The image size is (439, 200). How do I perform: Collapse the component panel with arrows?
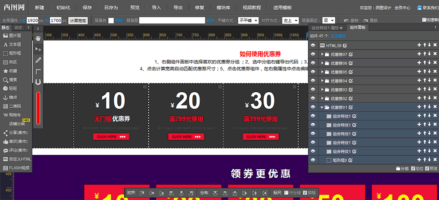click(435, 27)
